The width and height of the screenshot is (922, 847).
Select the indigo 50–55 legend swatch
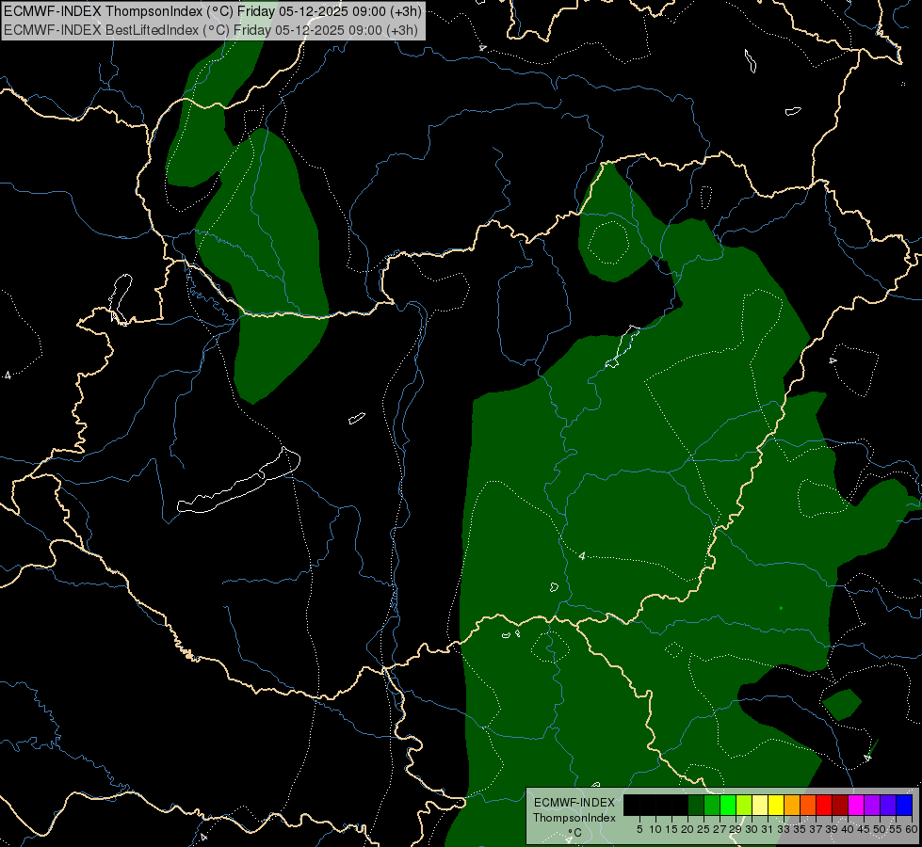(888, 805)
